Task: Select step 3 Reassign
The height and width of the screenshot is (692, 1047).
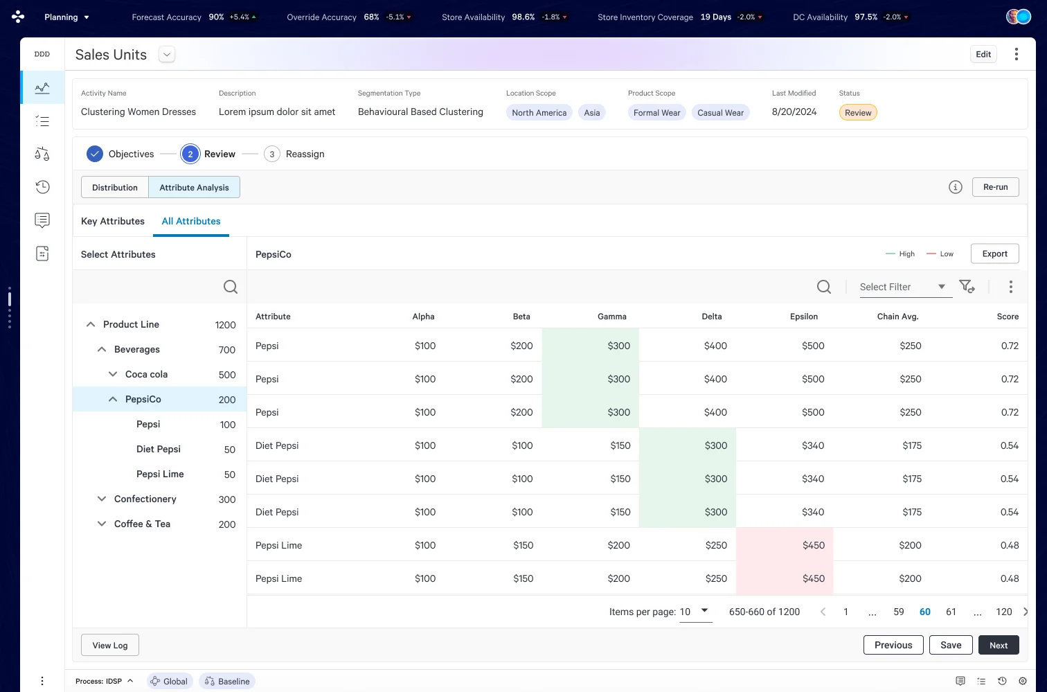Action: coord(294,154)
